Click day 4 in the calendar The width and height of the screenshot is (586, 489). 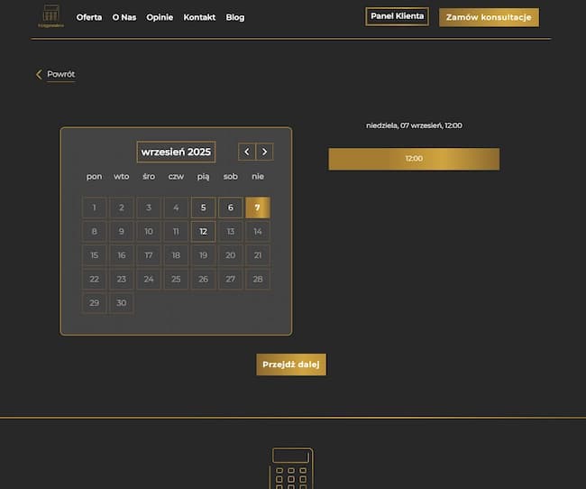coord(176,208)
